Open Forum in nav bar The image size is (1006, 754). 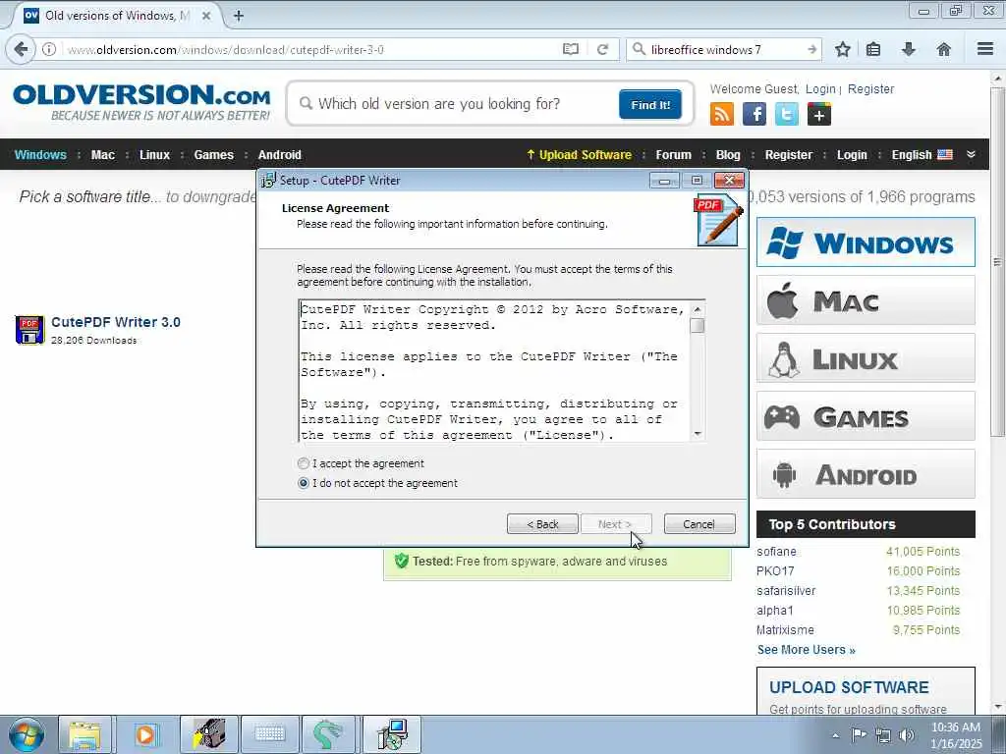[673, 154]
